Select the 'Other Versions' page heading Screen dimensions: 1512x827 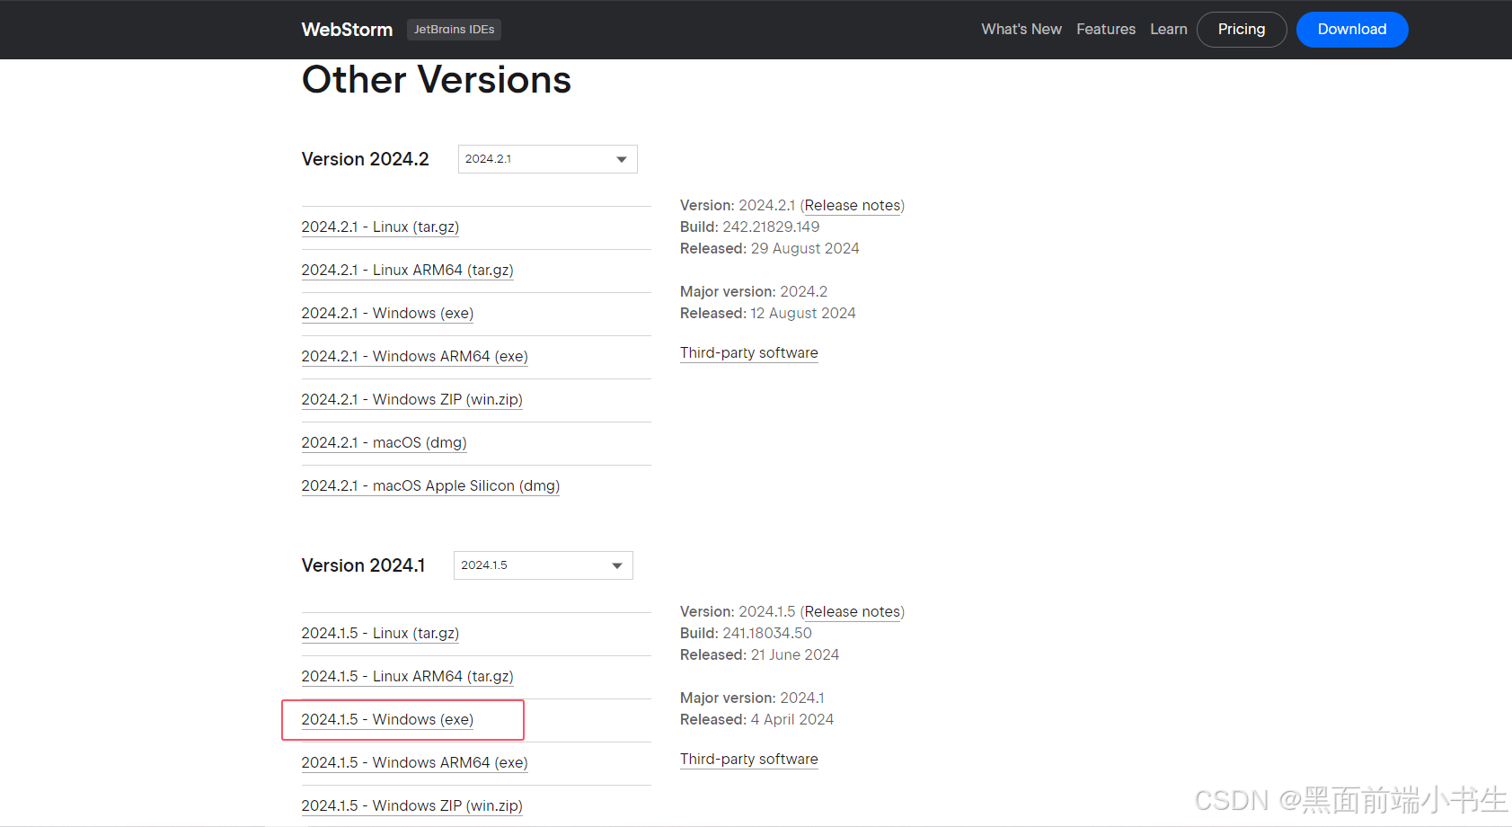[x=437, y=80]
